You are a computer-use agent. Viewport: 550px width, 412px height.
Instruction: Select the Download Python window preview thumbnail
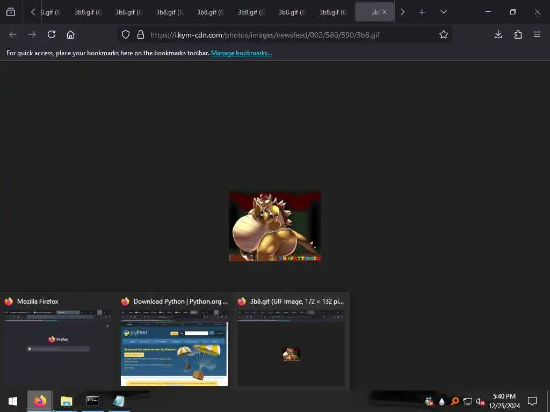click(x=175, y=348)
